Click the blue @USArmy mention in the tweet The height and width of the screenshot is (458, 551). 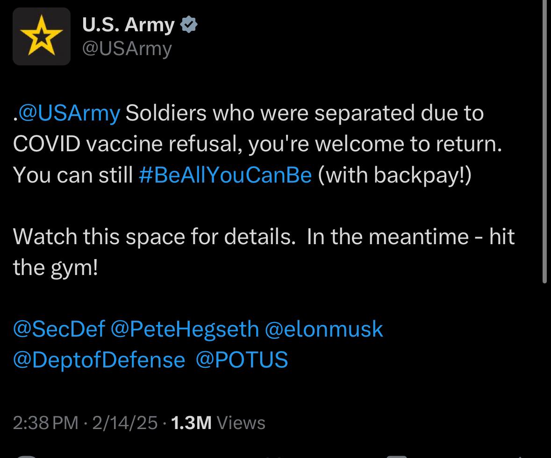(x=69, y=113)
